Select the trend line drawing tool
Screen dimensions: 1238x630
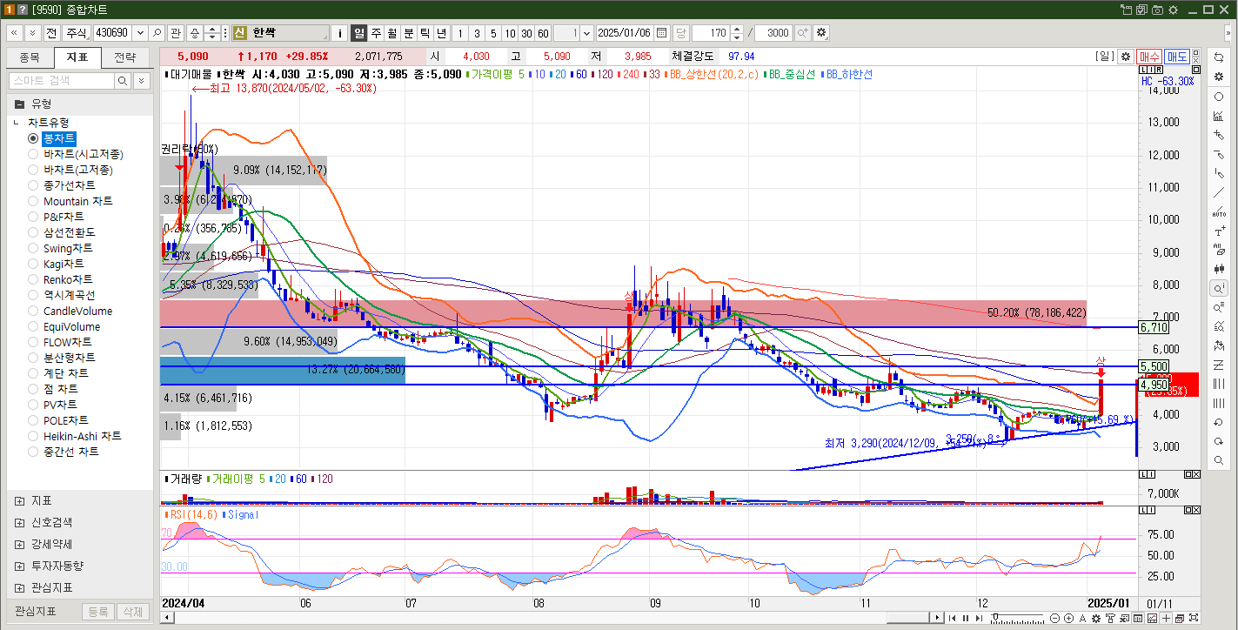click(1219, 192)
